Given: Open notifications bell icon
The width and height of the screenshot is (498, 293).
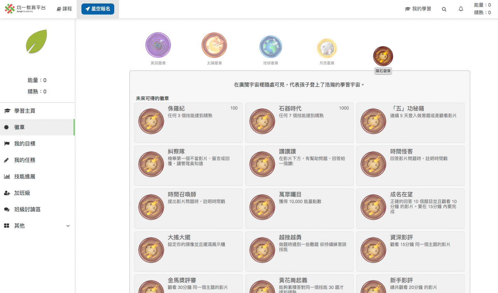Looking at the screenshot, I should (461, 9).
